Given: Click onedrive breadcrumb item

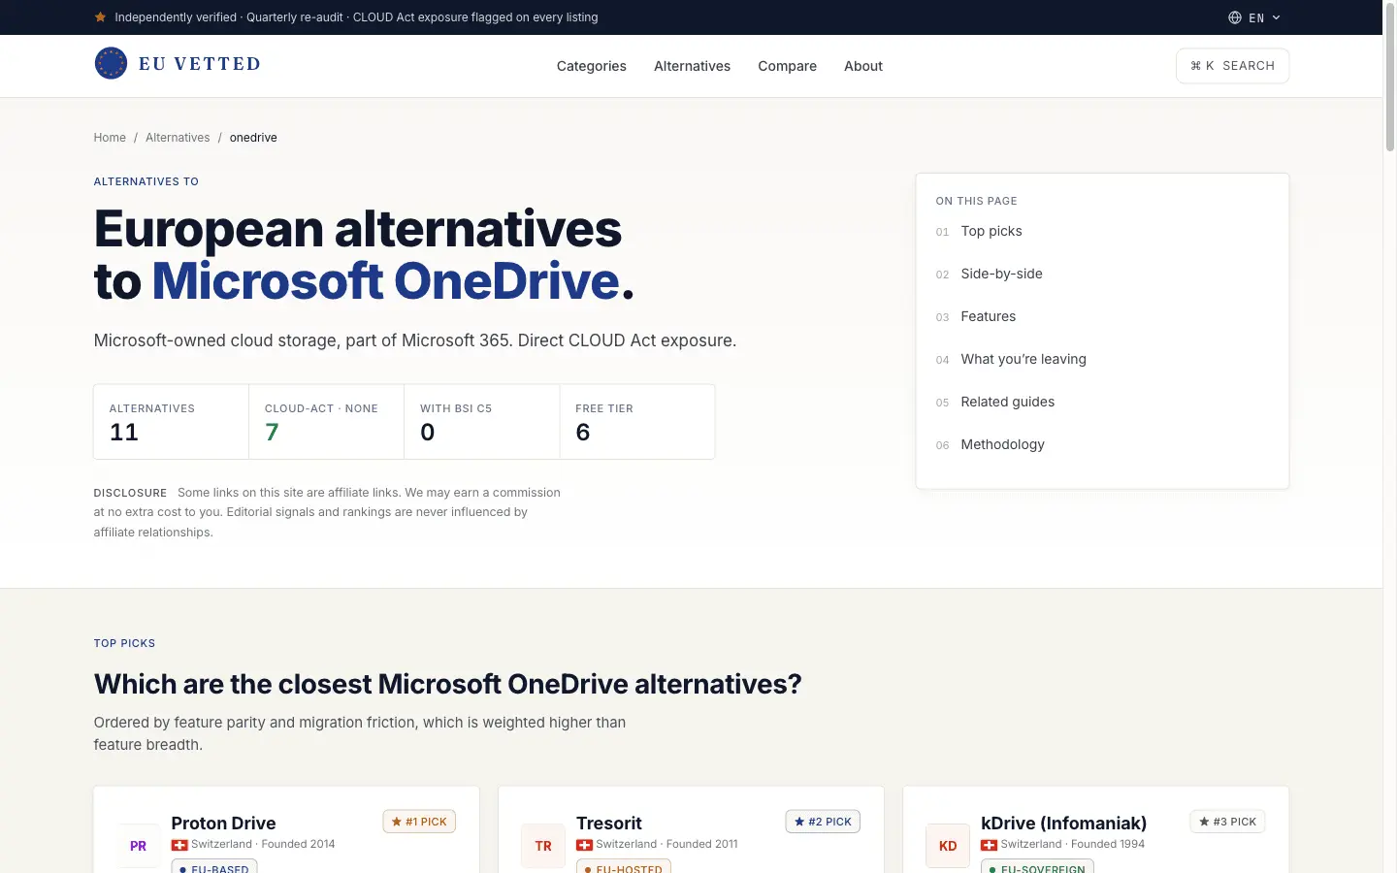Looking at the screenshot, I should click(253, 138).
